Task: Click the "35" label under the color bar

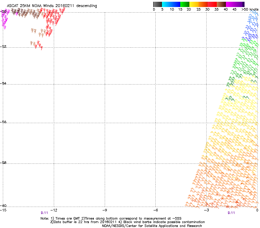Action: click(x=216, y=9)
